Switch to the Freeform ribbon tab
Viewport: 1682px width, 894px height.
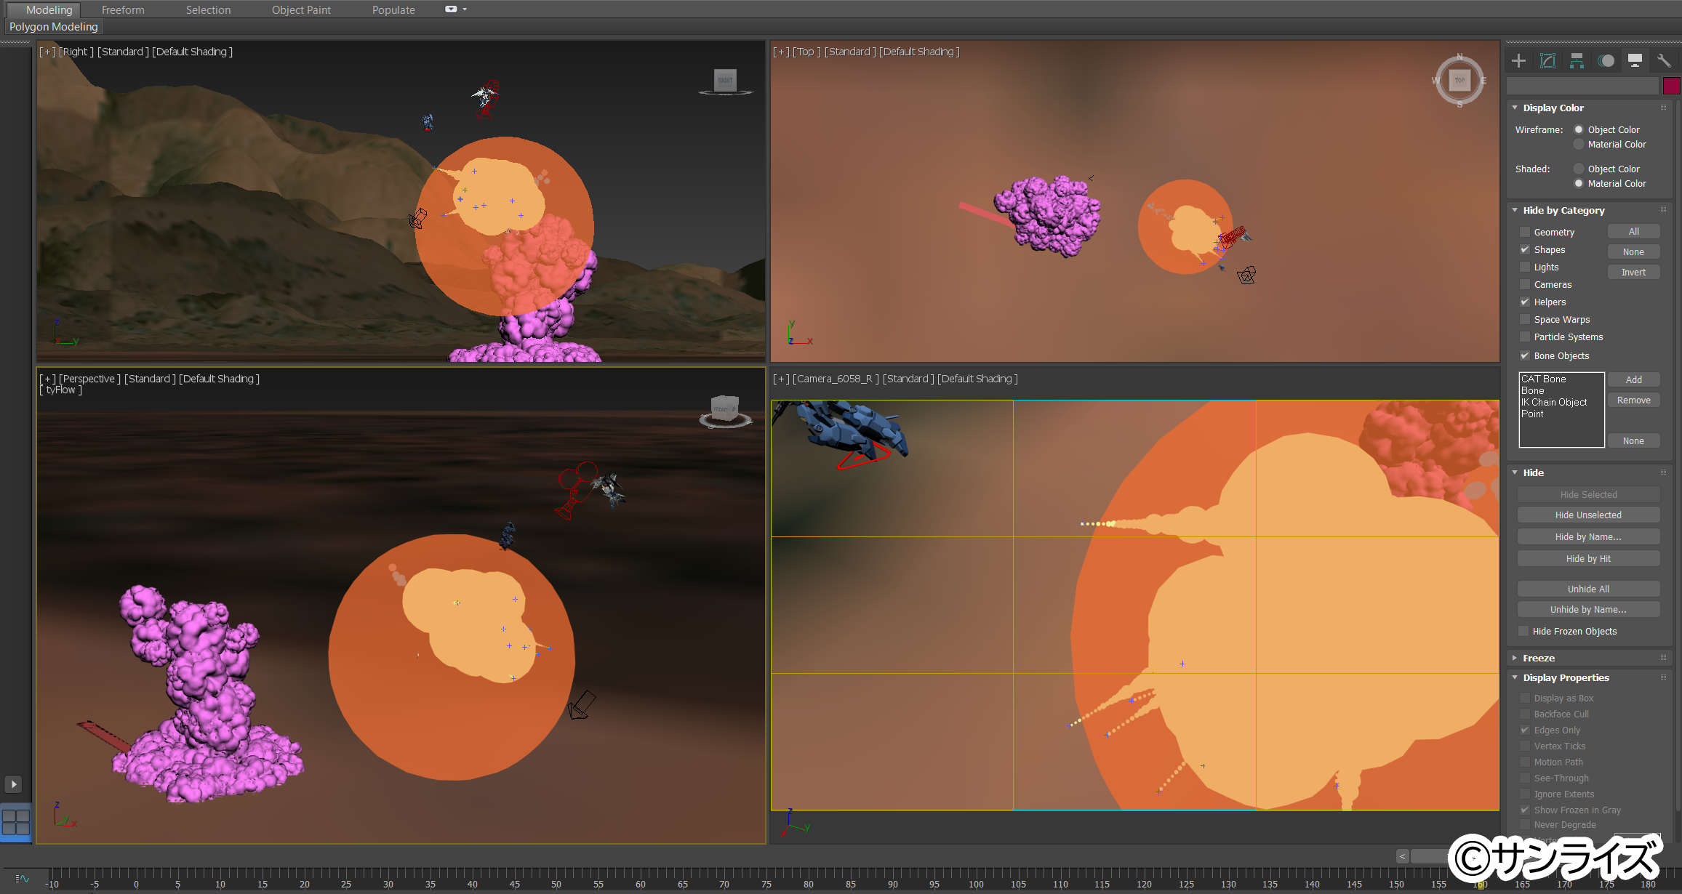[123, 9]
